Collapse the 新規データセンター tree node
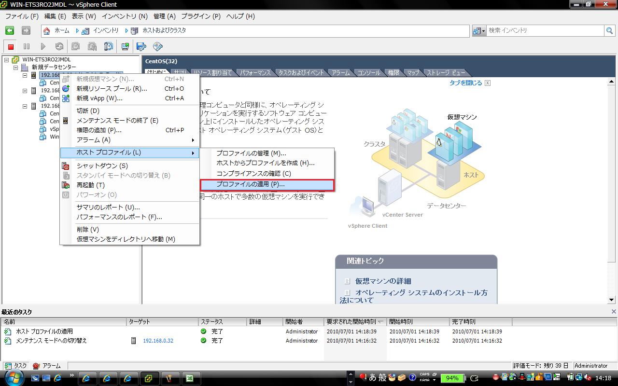The height and width of the screenshot is (386, 618). pos(15,68)
